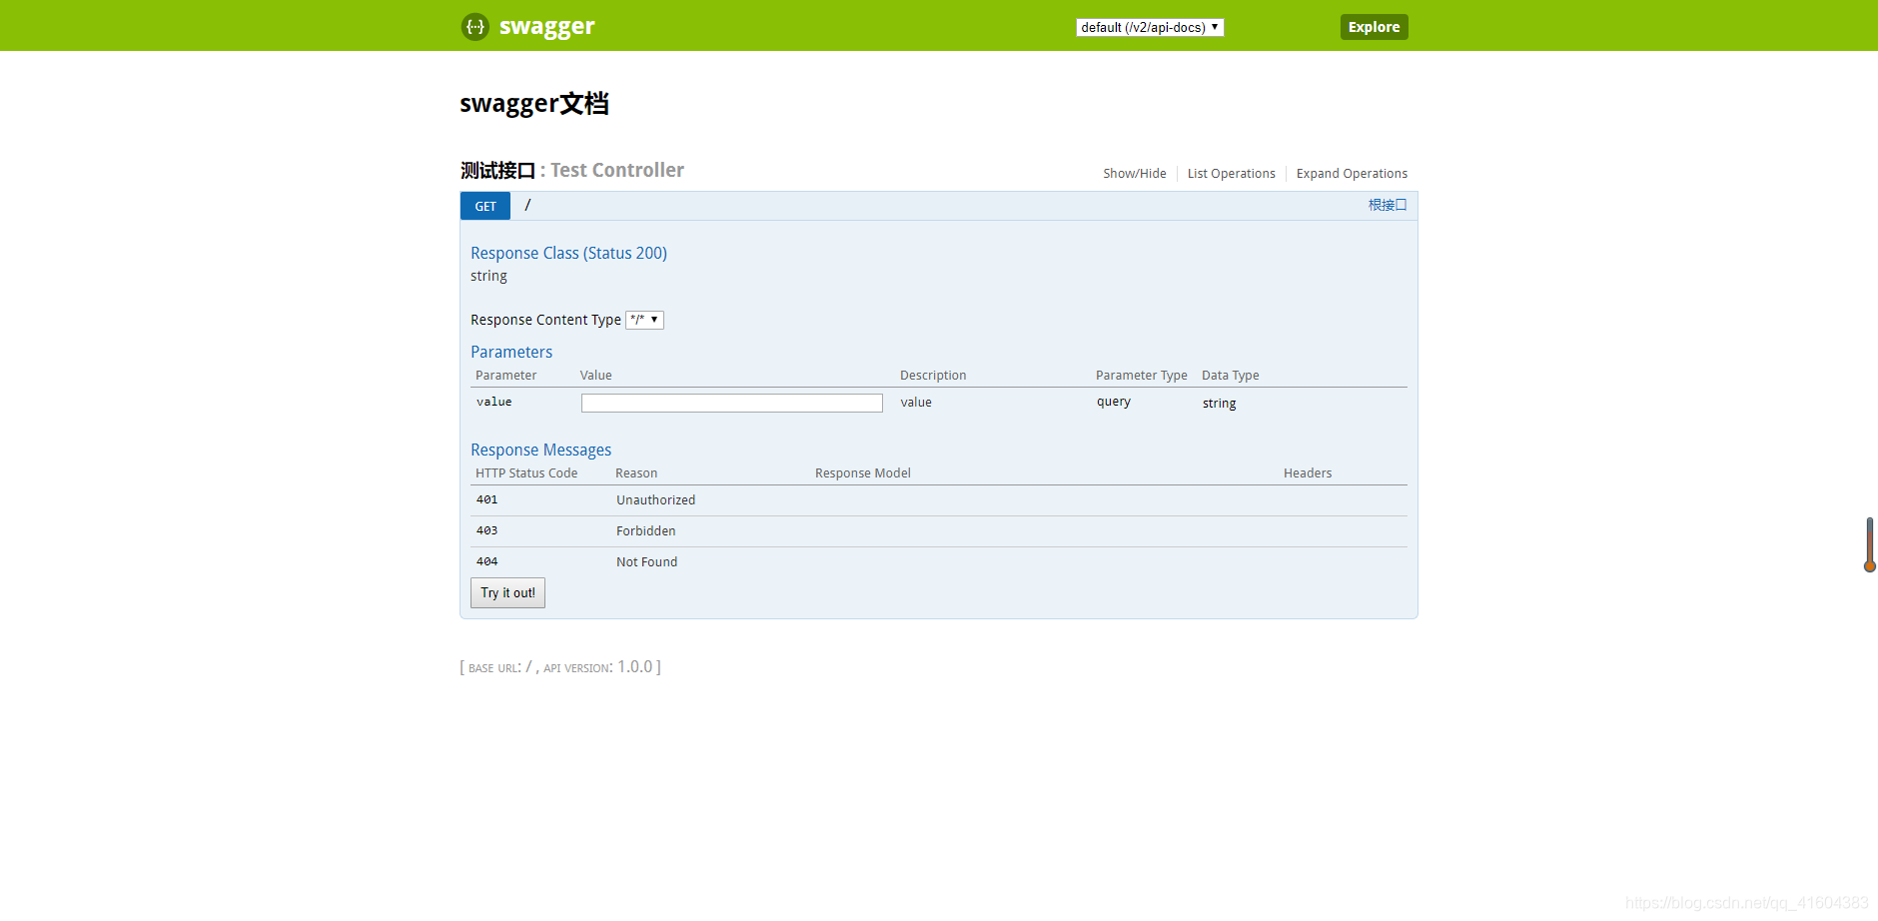Click into the value parameter input box

point(731,402)
